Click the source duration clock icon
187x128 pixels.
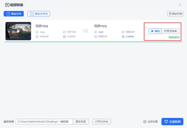(x=37, y=37)
